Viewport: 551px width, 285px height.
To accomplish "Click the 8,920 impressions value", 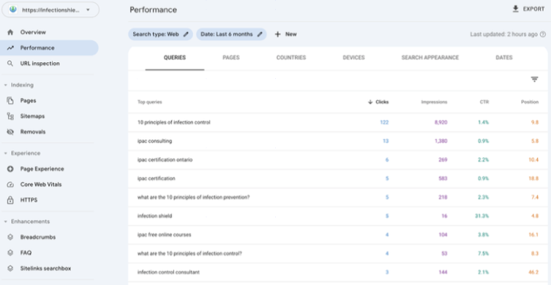I will tap(441, 123).
